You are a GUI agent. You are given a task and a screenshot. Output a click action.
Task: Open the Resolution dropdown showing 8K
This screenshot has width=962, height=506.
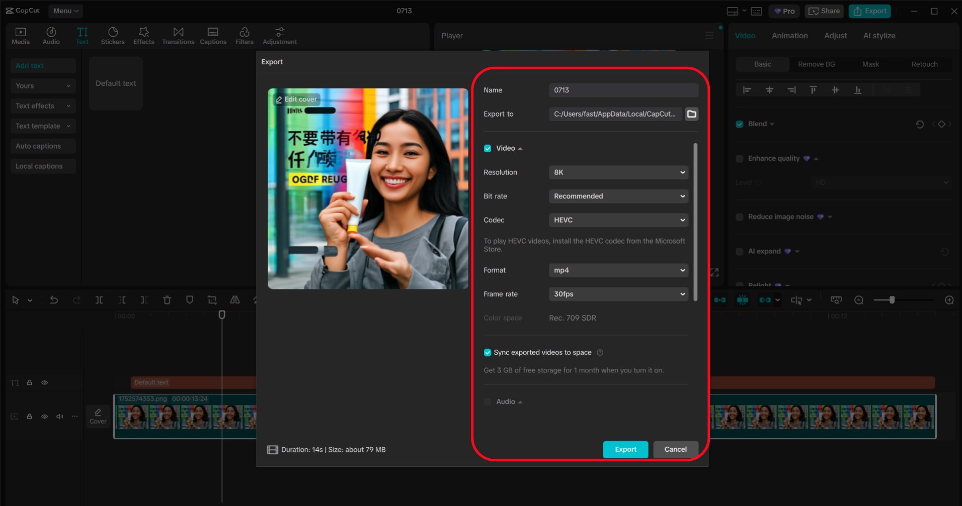618,172
